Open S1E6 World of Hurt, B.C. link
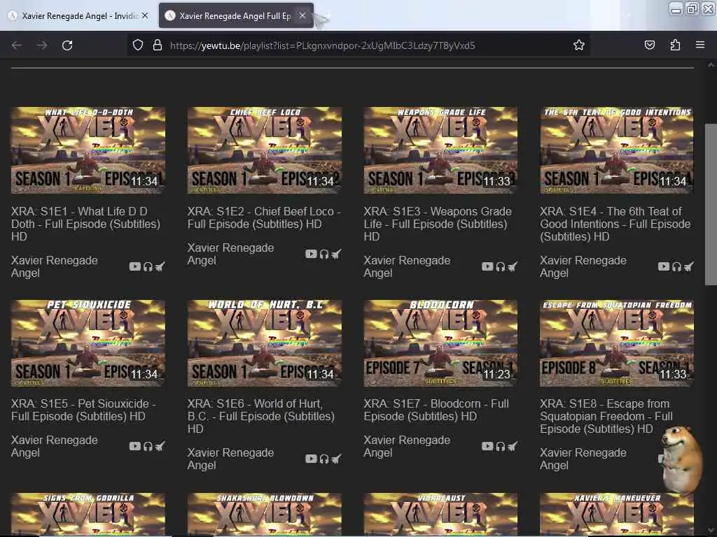The image size is (717, 537). tap(261, 416)
